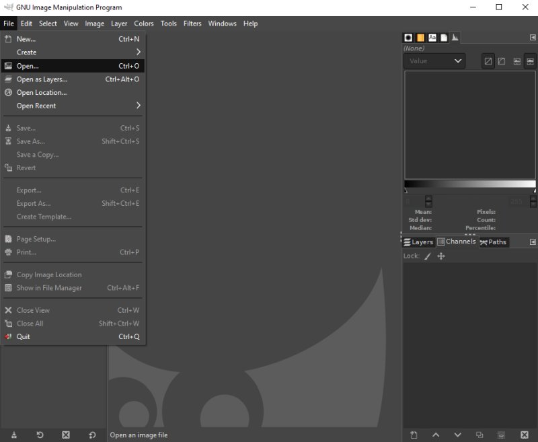Image resolution: width=538 pixels, height=442 pixels.
Task: Open the Layer menu
Action: coord(119,24)
